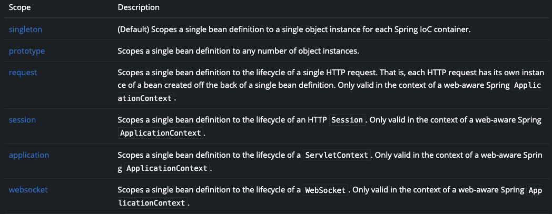The height and width of the screenshot is (214, 552).
Task: Click the WebSocket inline code label
Action: (x=326, y=190)
